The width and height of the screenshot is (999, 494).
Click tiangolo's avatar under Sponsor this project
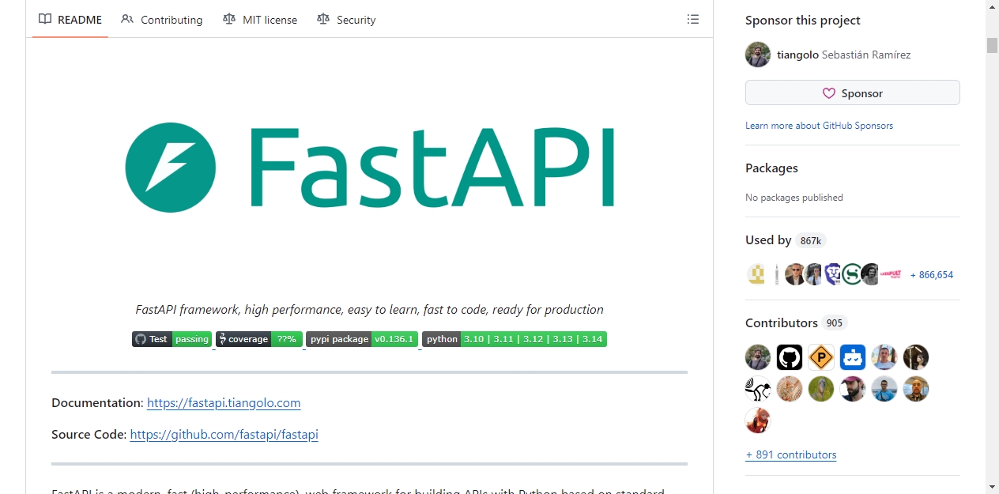(x=758, y=55)
